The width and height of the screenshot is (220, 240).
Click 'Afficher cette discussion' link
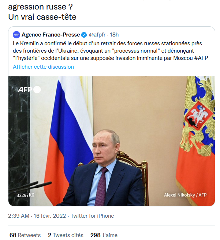coord(43,67)
